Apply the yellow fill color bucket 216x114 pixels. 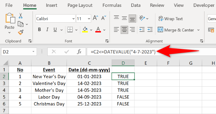(x=85, y=29)
